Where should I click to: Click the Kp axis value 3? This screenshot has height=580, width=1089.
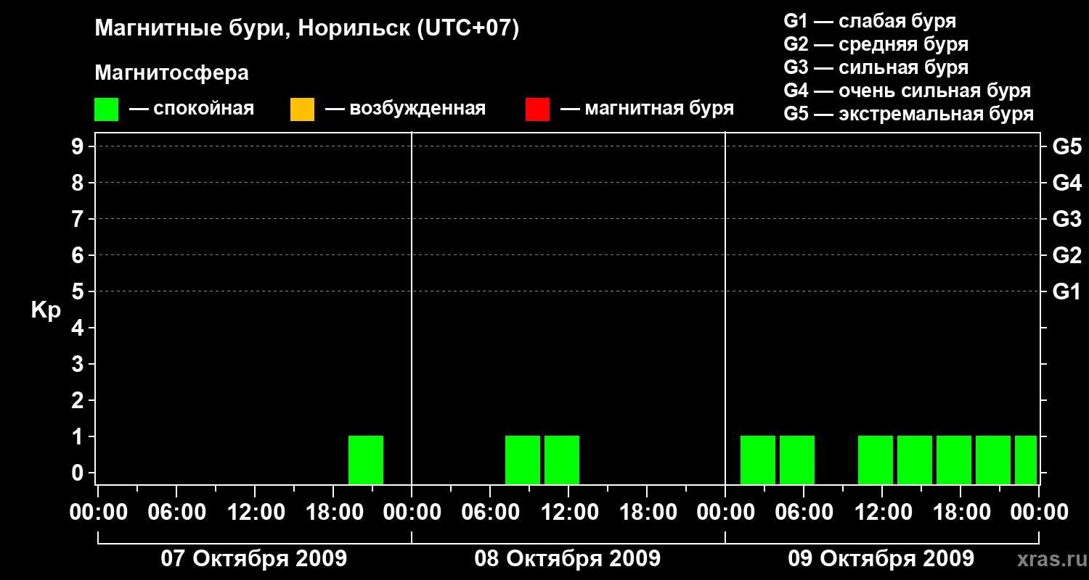tap(79, 364)
